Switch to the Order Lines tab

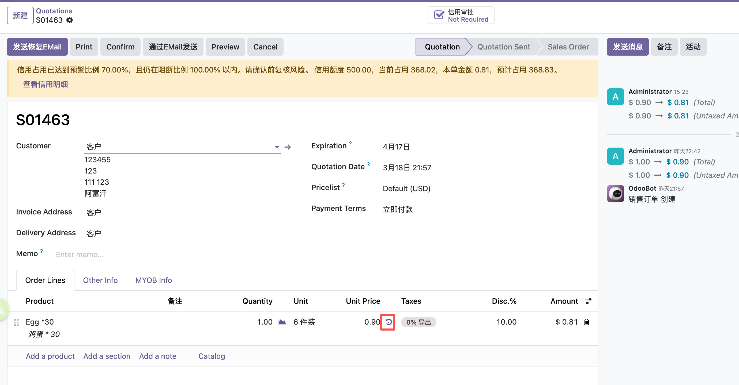(x=45, y=280)
